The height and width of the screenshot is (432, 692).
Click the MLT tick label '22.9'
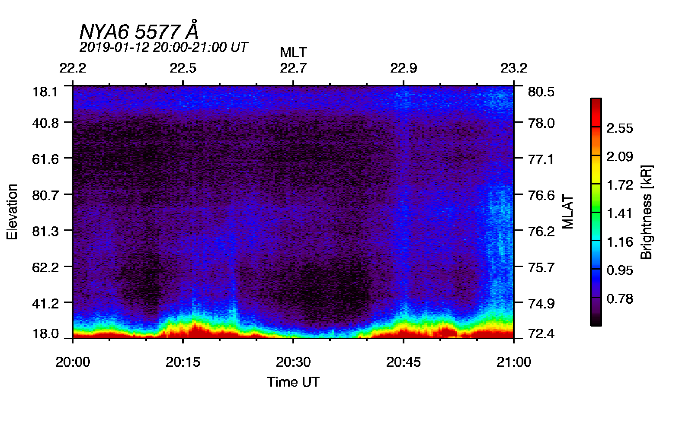[x=404, y=68]
